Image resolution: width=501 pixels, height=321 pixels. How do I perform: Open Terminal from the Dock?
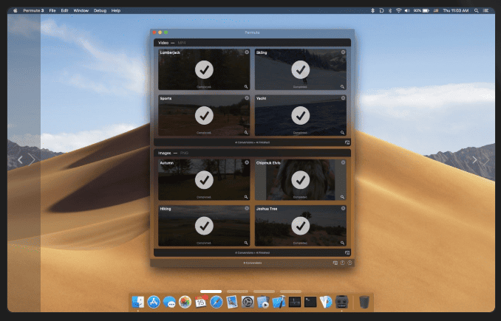[310, 302]
